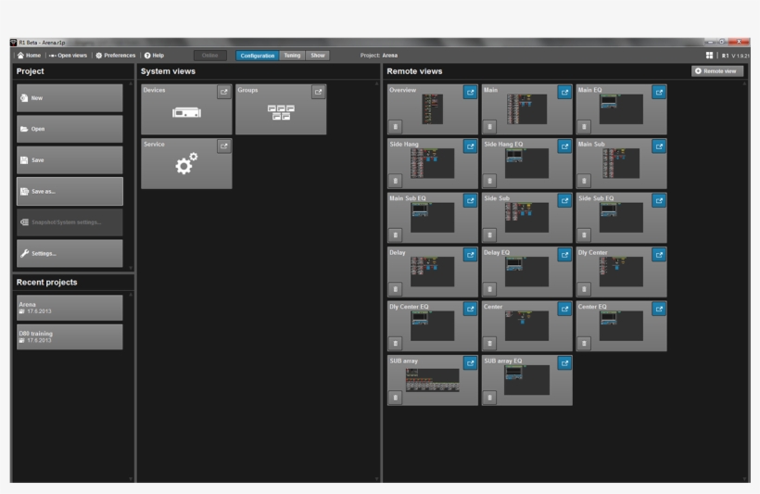Open project Settings... button
The width and height of the screenshot is (760, 494).
[x=70, y=253]
